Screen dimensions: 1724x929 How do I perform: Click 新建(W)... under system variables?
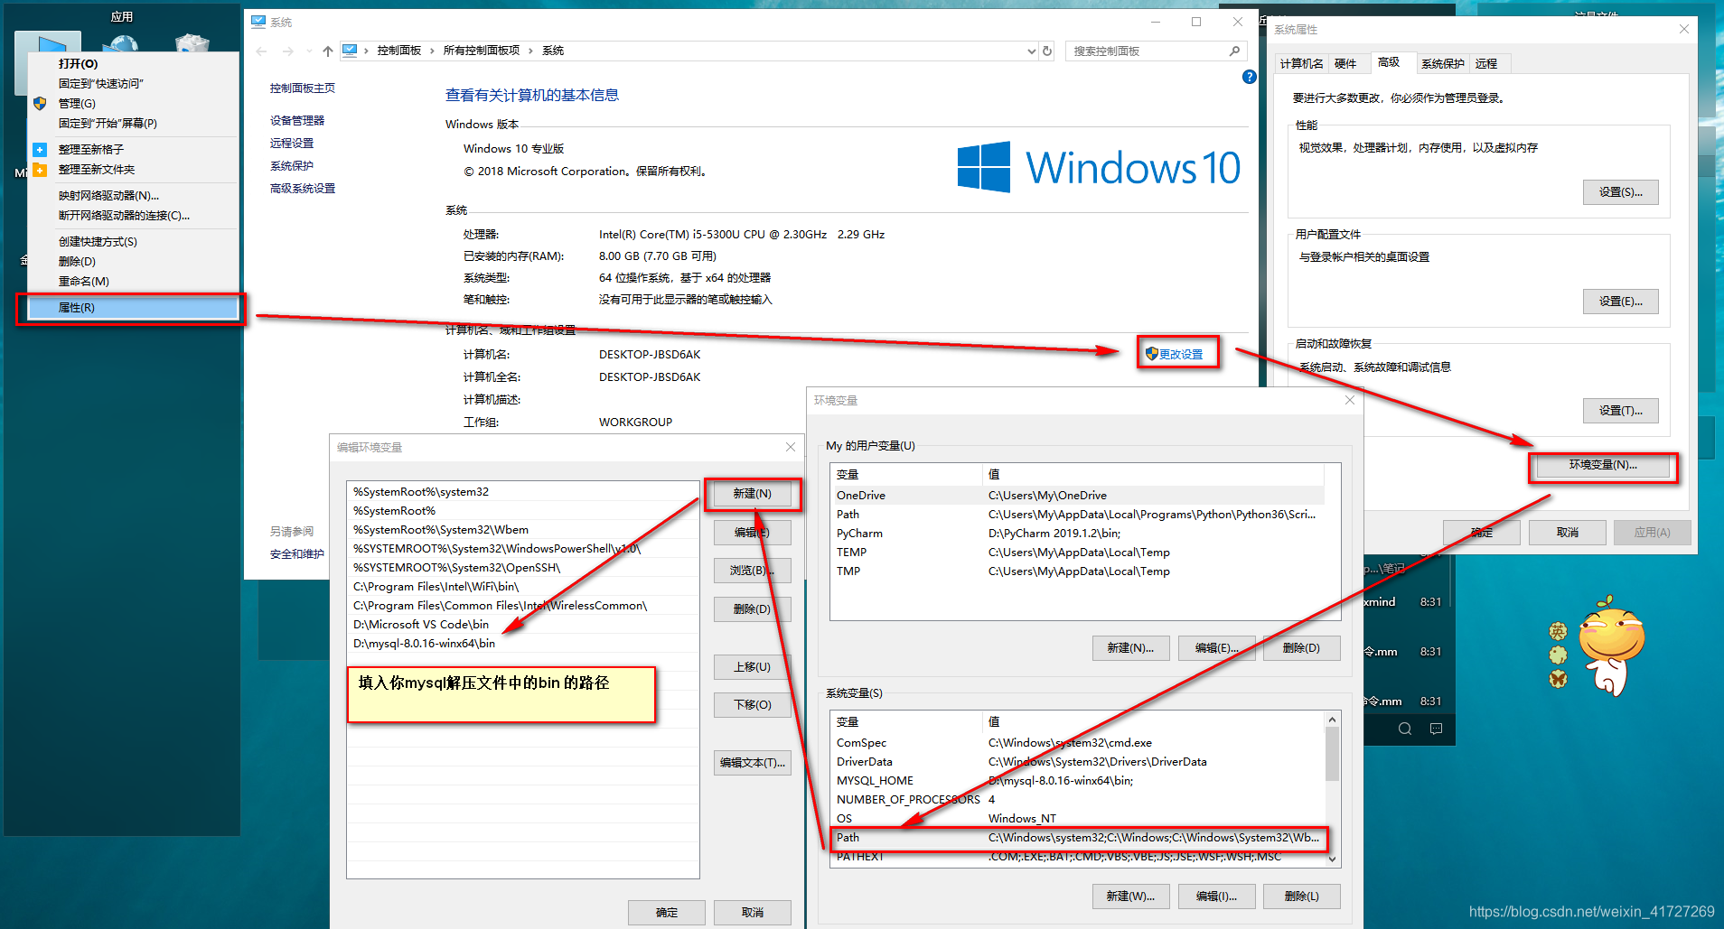(x=1130, y=896)
